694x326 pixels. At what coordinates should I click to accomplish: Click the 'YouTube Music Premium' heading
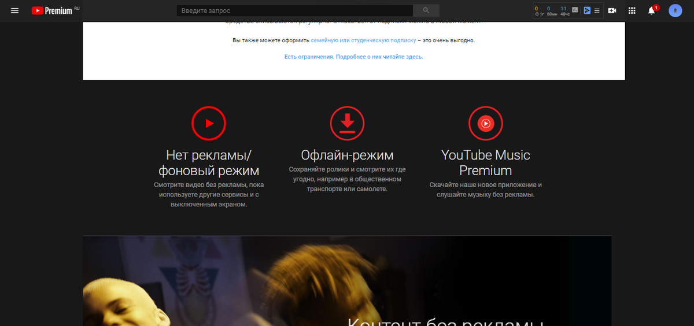(x=486, y=163)
